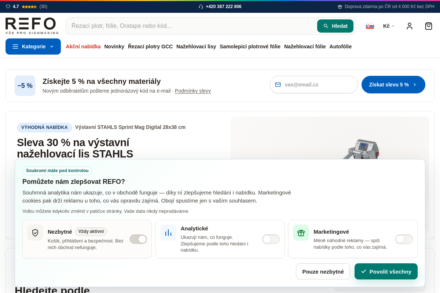Screen dimensions: 440x293
Task: Click Získat slevu 5 % button
Action: click(x=393, y=85)
